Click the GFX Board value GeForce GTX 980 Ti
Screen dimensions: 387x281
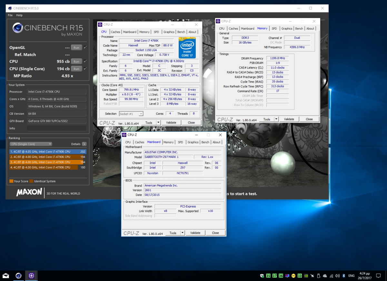[56, 121]
